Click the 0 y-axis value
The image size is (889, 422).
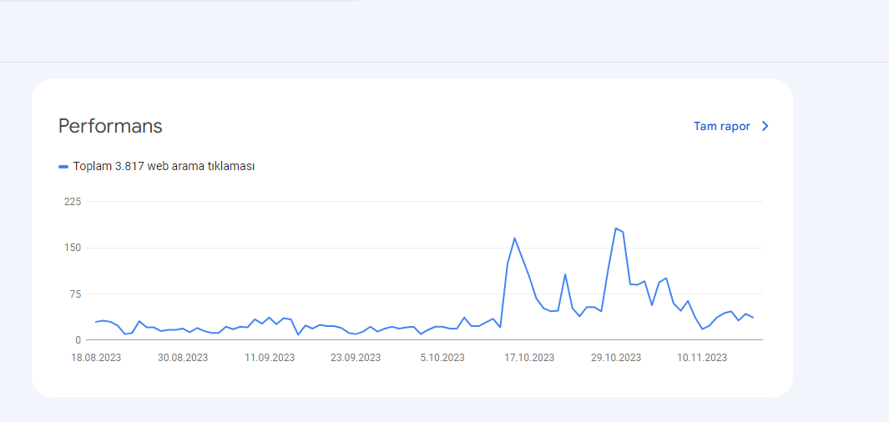(78, 340)
